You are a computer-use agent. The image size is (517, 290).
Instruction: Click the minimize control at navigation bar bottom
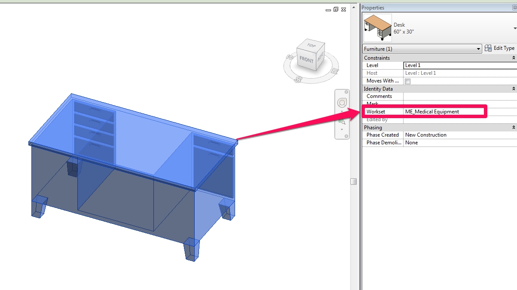tap(346, 136)
